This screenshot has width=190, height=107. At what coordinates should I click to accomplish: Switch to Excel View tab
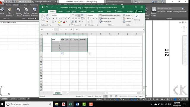(109, 12)
